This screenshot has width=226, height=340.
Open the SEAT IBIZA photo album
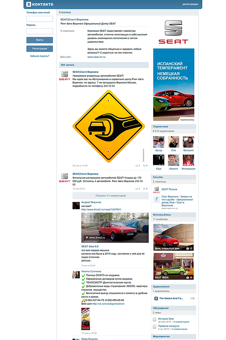[173, 266]
